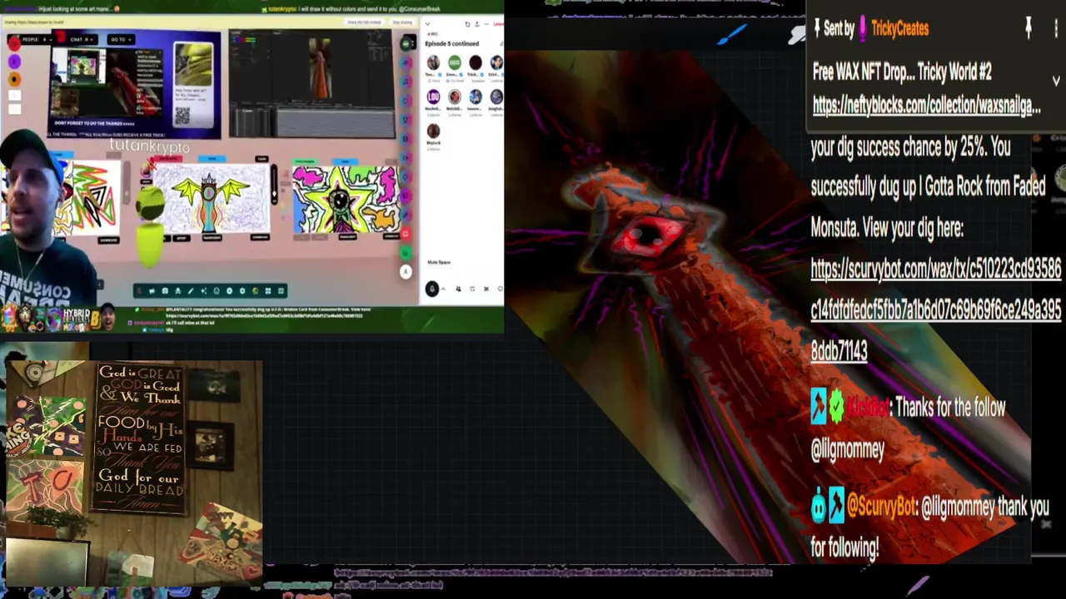Viewport: 1066px width, 599px height.
Task: Click the red circle icon on left edge
Action: point(15,44)
